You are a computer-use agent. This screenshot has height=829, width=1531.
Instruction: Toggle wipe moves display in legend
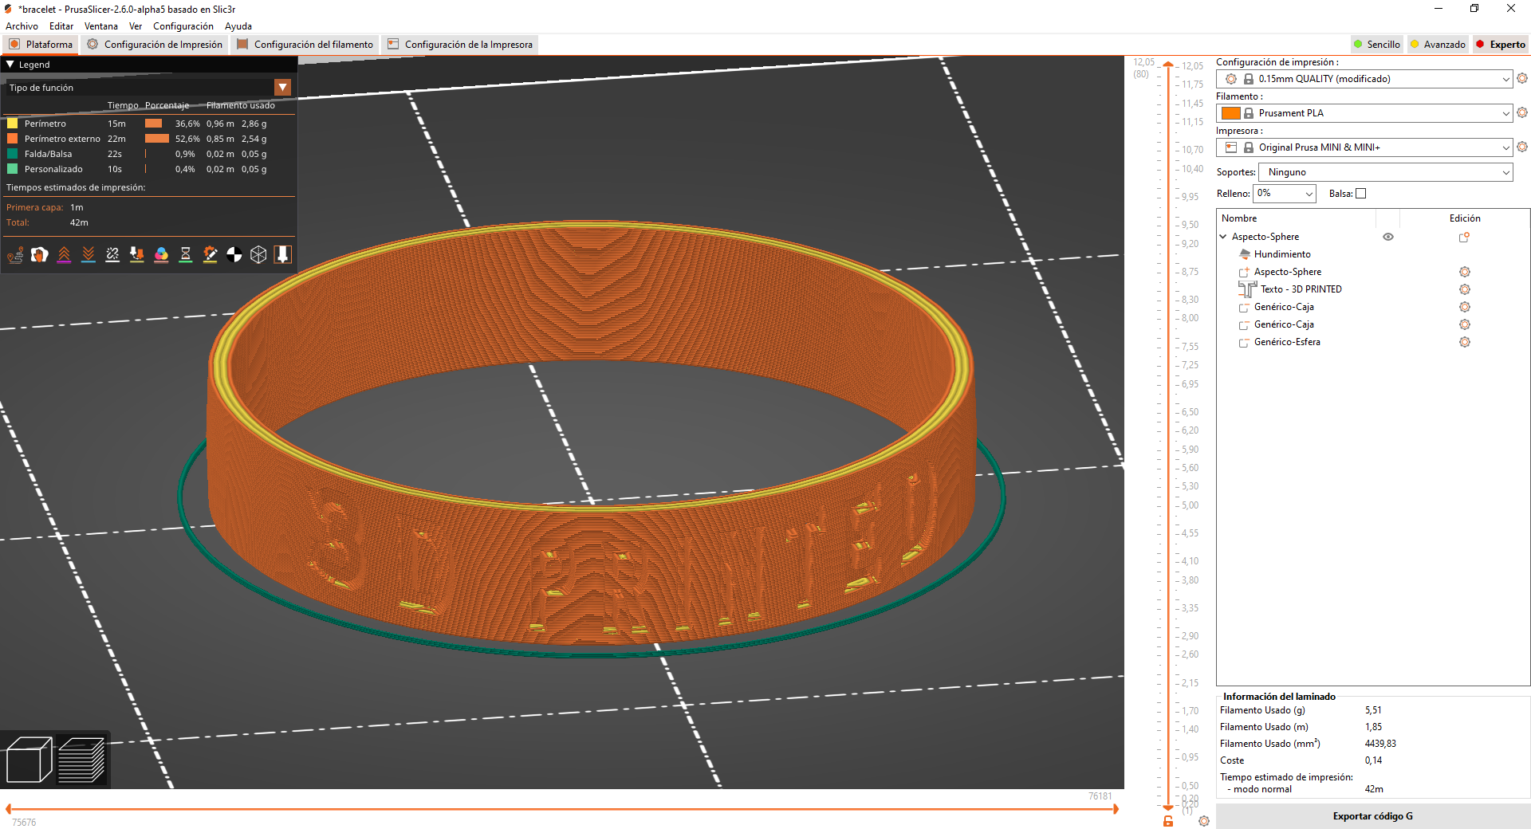(39, 254)
